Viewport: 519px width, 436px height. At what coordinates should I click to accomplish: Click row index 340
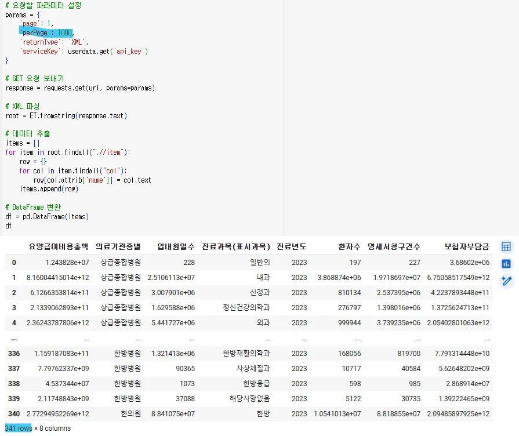(x=14, y=414)
